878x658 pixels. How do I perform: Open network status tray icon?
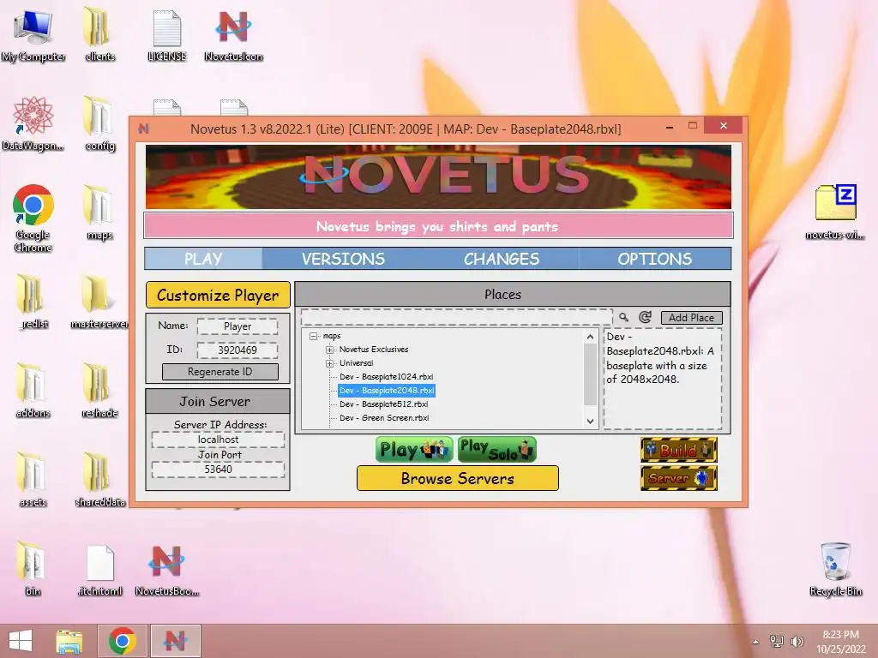point(777,641)
